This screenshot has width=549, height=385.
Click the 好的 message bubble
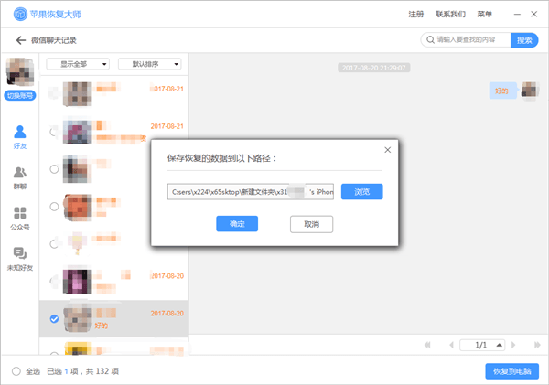[502, 91]
